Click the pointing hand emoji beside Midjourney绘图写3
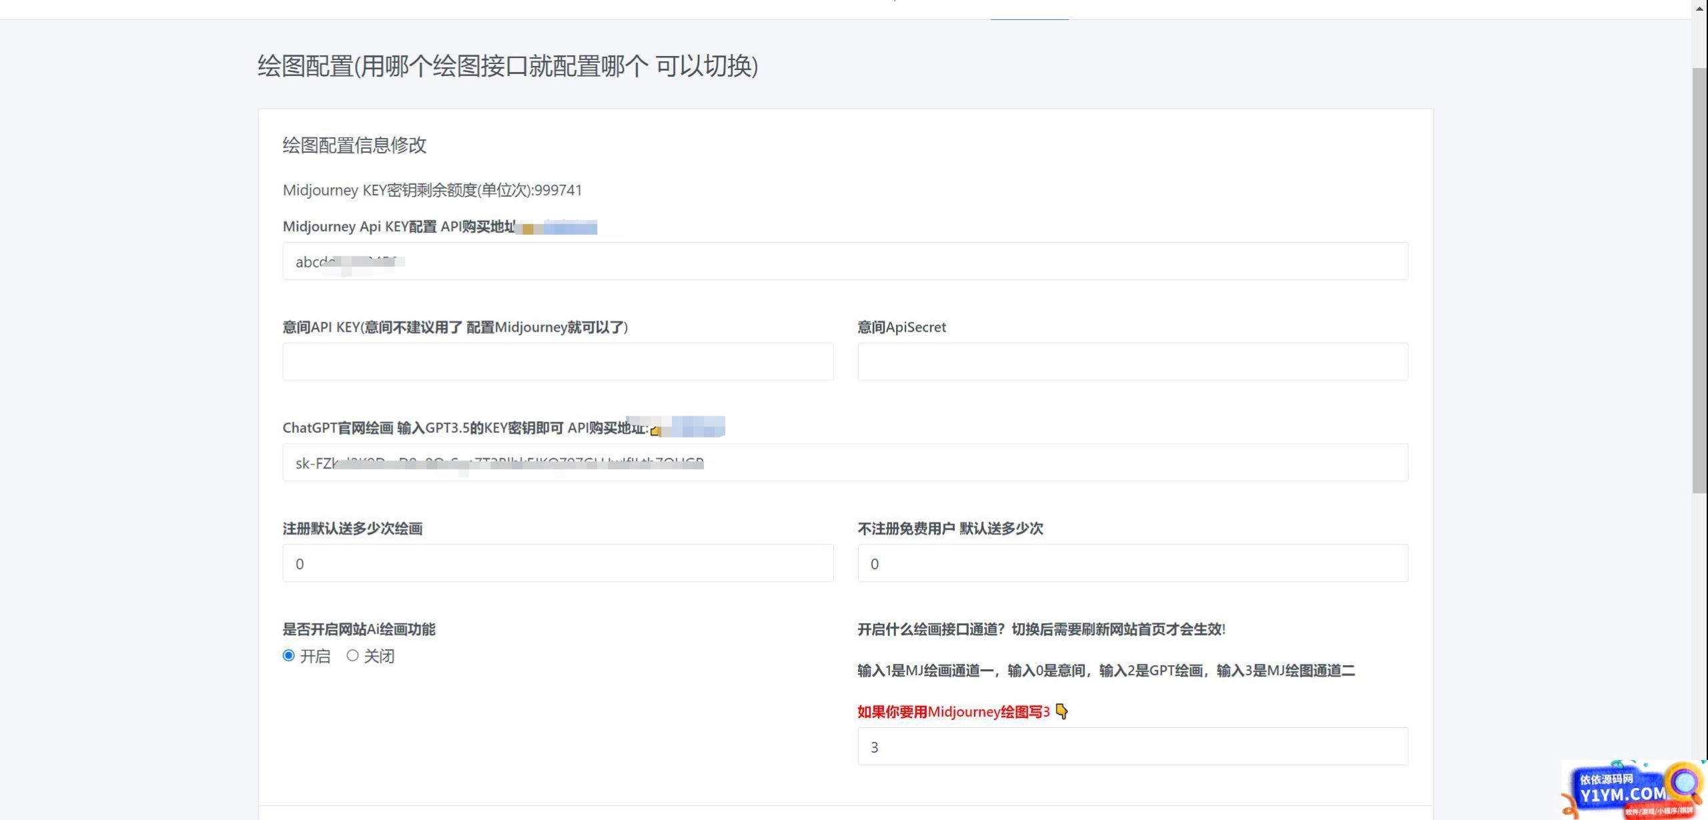This screenshot has width=1708, height=820. click(x=1061, y=712)
